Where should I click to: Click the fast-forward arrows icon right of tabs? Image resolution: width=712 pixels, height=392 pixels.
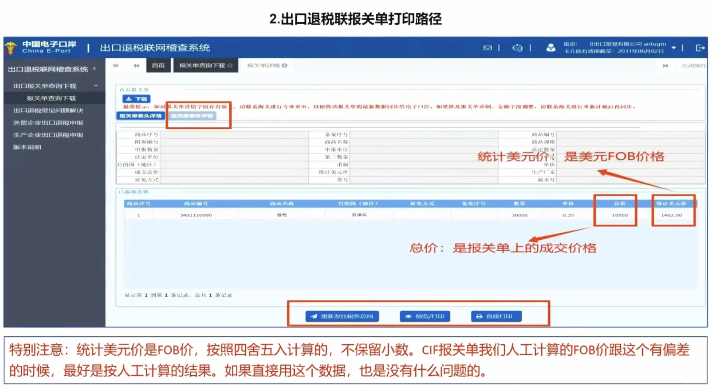pos(665,66)
